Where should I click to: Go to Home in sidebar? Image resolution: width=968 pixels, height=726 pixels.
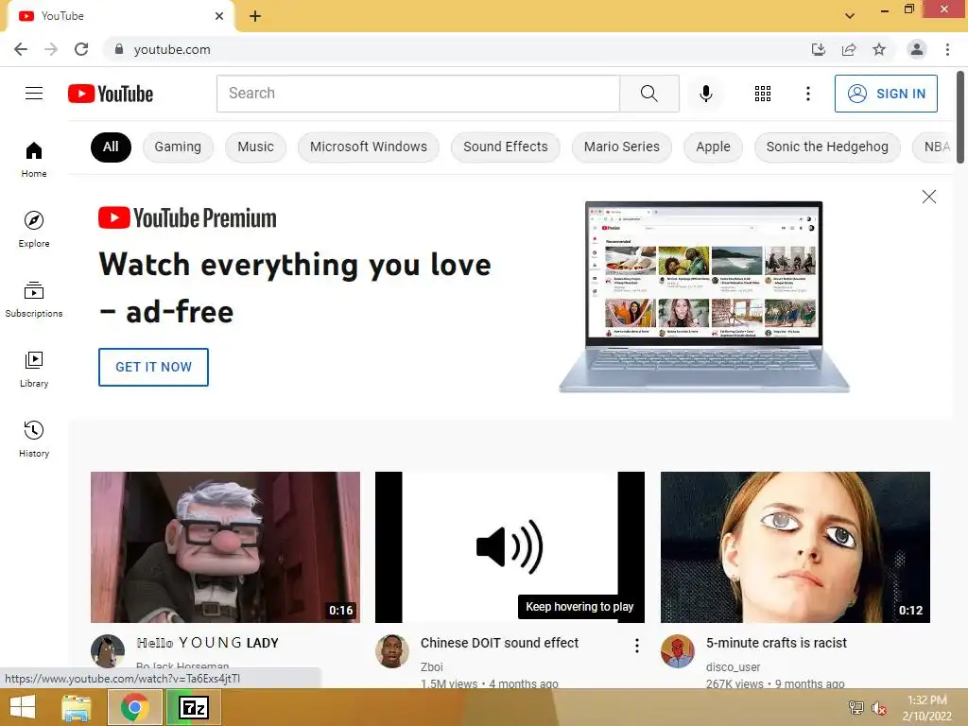click(x=34, y=159)
